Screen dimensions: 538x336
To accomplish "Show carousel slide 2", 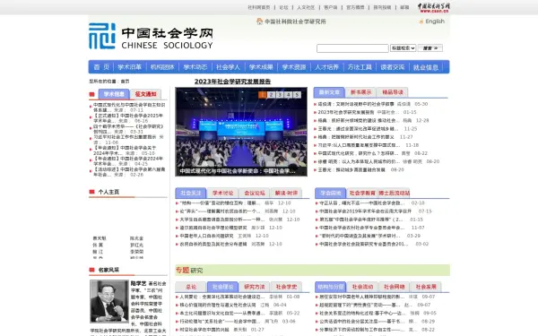I will (271, 95).
